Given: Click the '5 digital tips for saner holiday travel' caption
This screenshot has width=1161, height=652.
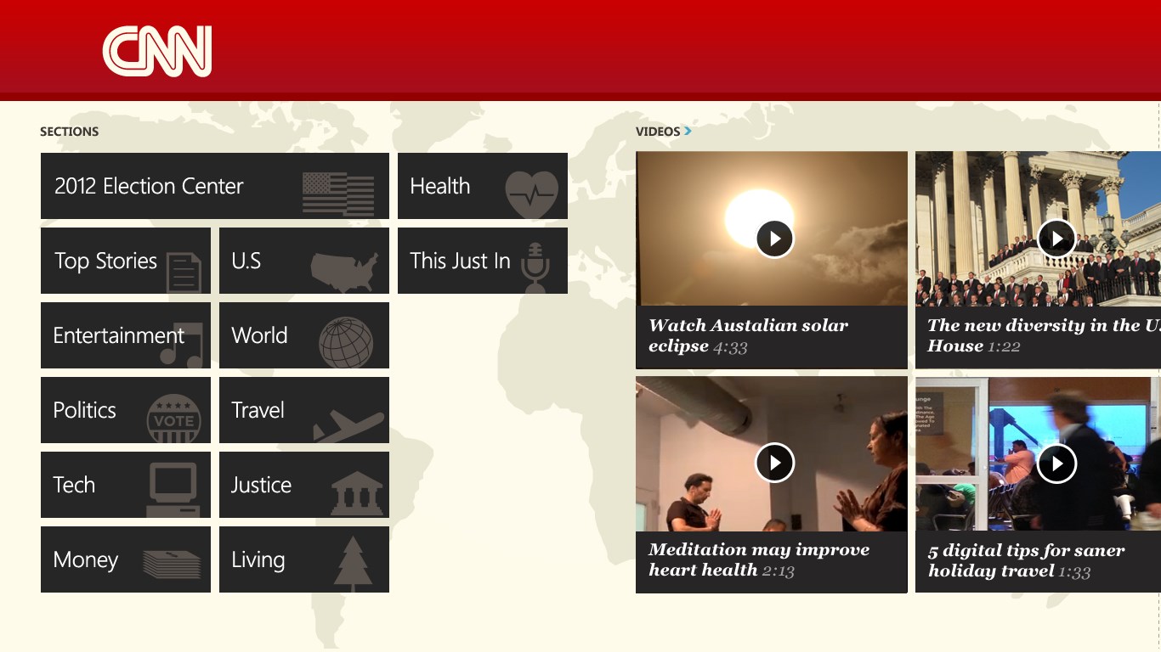Looking at the screenshot, I should (x=1026, y=560).
